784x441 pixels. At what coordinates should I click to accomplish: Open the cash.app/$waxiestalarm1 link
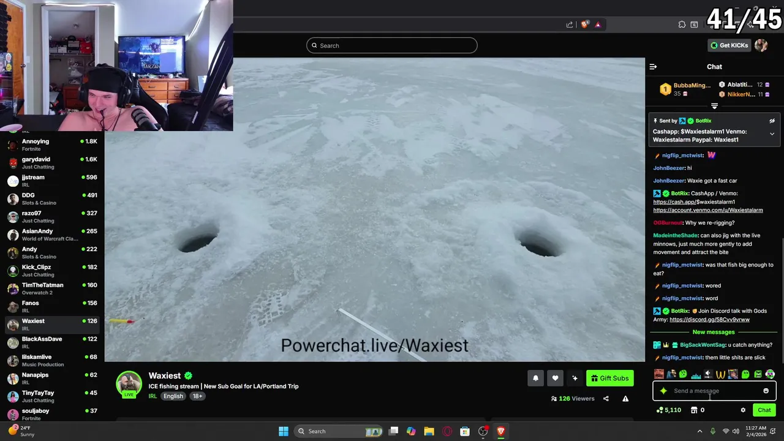coord(694,202)
